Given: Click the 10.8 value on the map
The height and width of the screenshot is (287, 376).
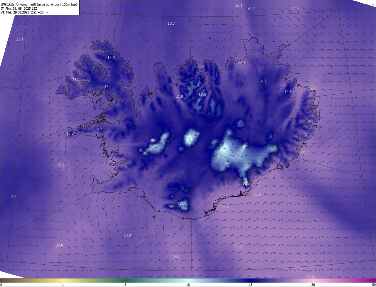Looking at the screenshot, I should 152,140.
